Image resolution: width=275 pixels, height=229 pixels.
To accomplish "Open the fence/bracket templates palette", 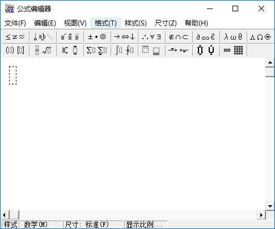I will click(x=15, y=50).
